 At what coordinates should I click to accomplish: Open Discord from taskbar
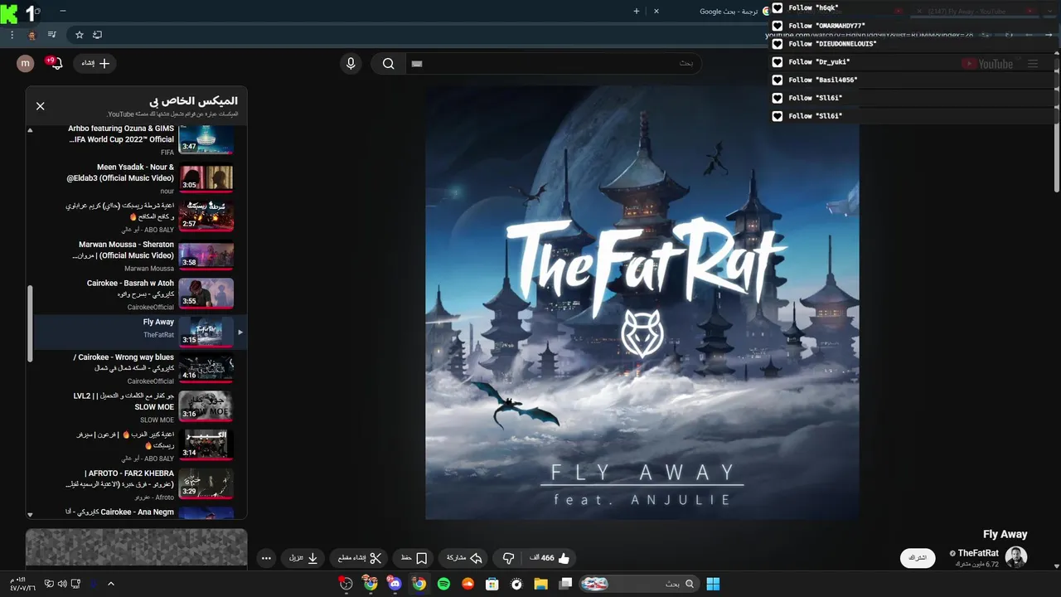395,584
